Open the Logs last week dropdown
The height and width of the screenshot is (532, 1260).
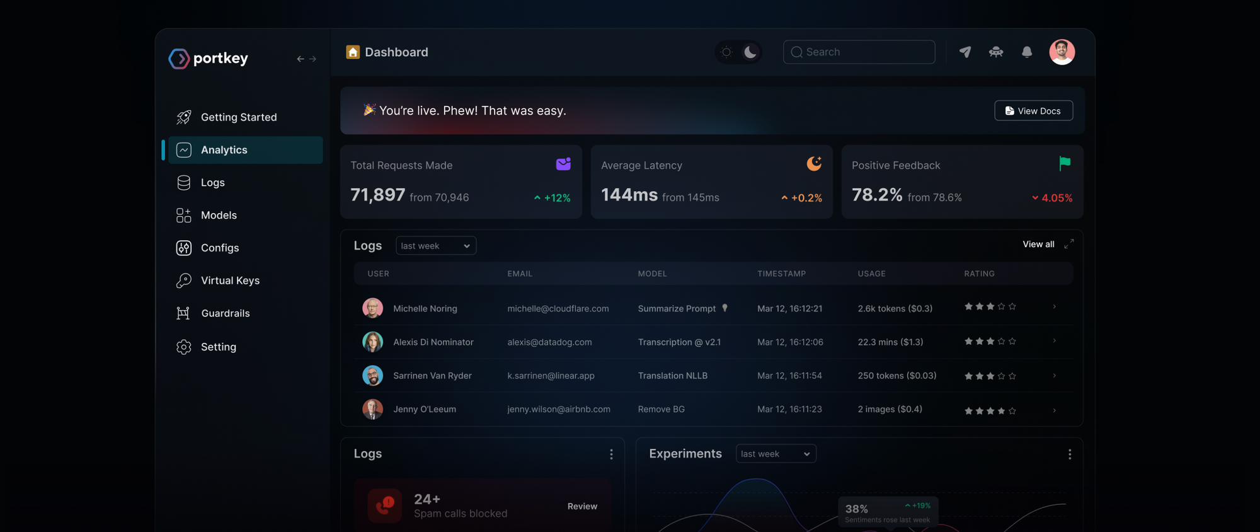coord(435,246)
